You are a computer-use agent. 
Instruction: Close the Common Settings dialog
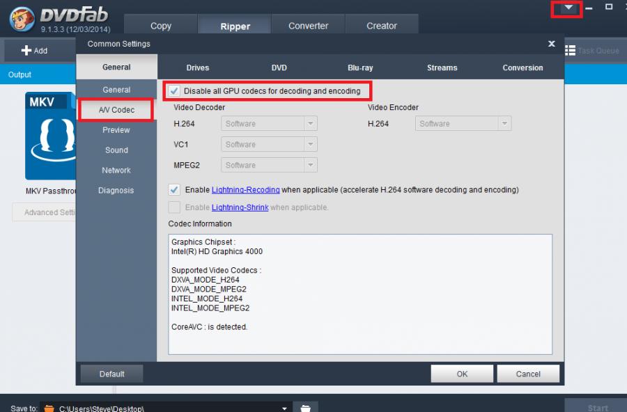pyautogui.click(x=552, y=44)
